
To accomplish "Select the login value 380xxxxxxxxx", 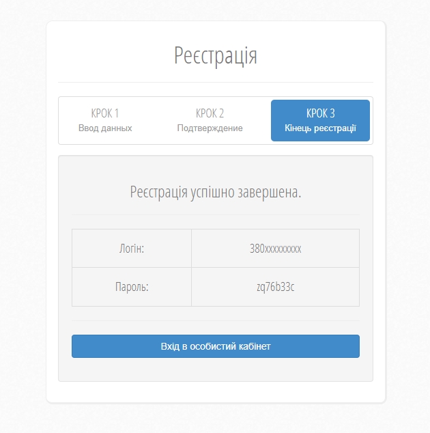I will click(276, 249).
